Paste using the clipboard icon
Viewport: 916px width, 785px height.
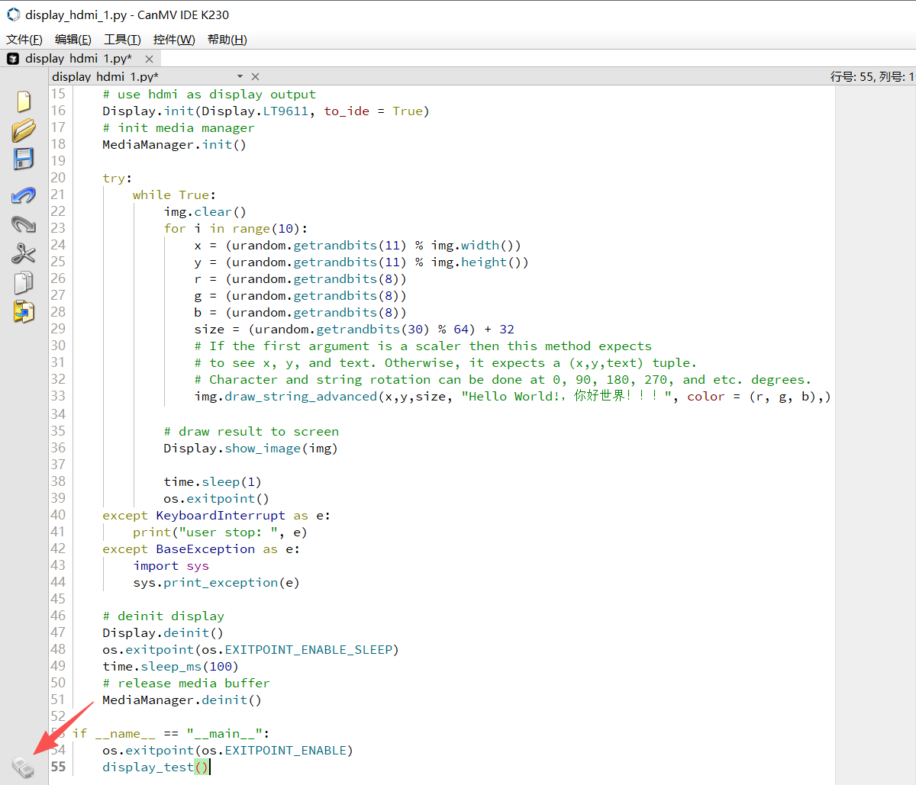[x=24, y=311]
